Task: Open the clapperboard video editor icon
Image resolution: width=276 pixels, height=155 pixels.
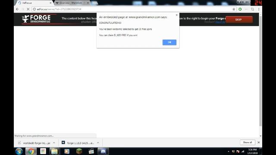Action: [91, 151]
